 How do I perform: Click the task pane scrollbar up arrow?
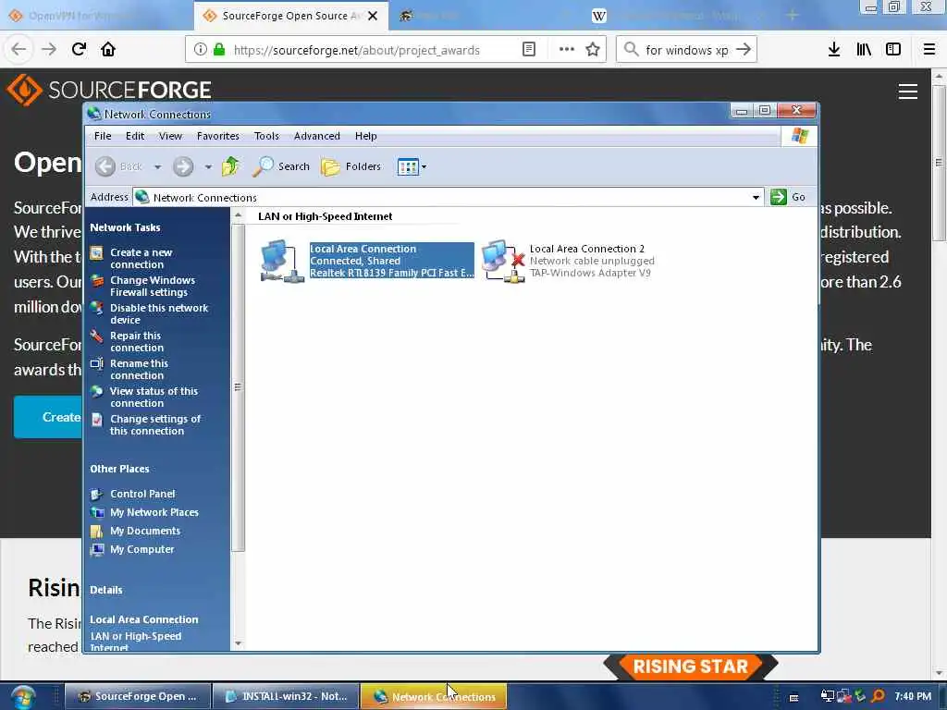click(x=238, y=215)
